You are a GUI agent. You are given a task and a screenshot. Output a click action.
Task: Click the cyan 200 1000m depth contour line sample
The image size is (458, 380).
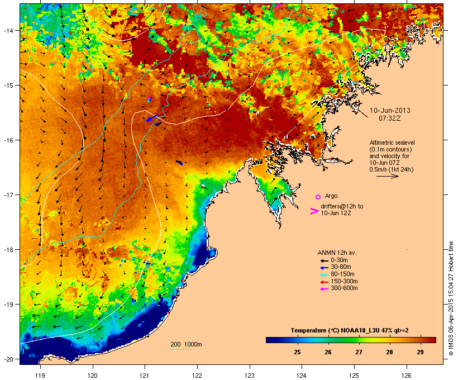pyautogui.click(x=181, y=349)
